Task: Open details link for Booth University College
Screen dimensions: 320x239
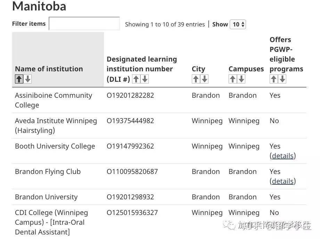Action: [282, 156]
